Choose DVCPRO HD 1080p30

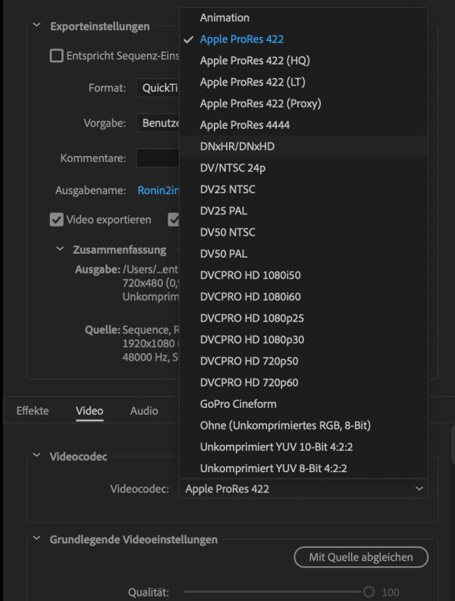[303, 340]
